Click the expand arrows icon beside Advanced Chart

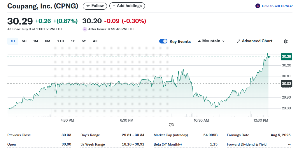(238, 41)
